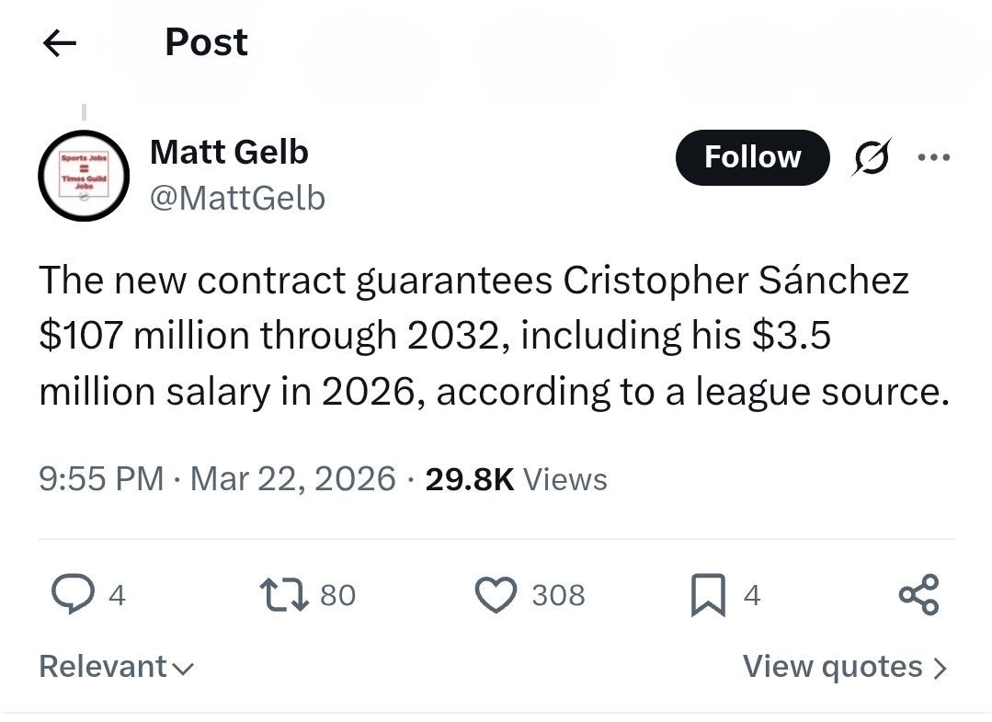Open the @MattGelb handle

237,198
